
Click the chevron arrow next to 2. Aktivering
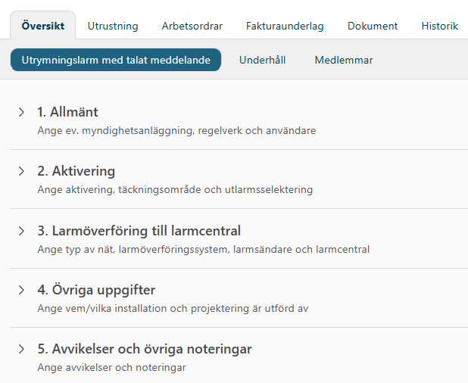[21, 171]
